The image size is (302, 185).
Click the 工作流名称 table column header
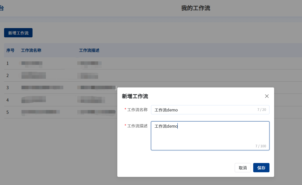point(31,50)
